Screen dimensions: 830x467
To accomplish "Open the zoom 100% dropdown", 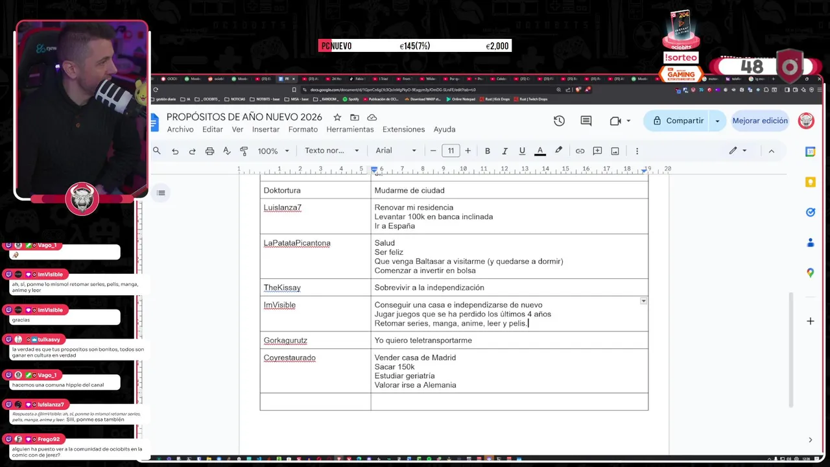I will [273, 151].
